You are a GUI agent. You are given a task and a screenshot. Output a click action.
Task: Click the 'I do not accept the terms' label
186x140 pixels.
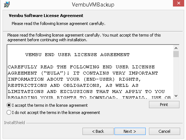pyautogui.click(x=56, y=113)
